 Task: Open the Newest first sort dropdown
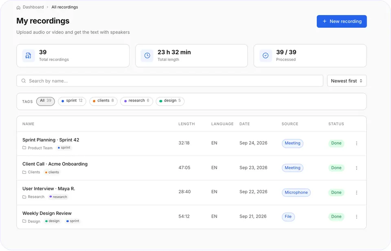coord(347,81)
